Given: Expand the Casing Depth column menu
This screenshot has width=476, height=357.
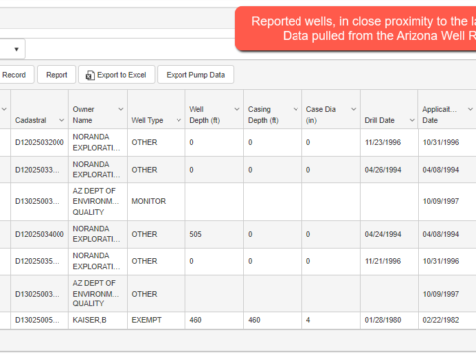Looking at the screenshot, I should click(296, 109).
